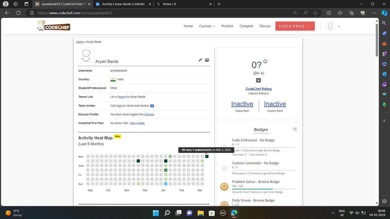The image size is (390, 219).
Task: Open the Drop paper plane sidebar icon
Action: [384, 94]
